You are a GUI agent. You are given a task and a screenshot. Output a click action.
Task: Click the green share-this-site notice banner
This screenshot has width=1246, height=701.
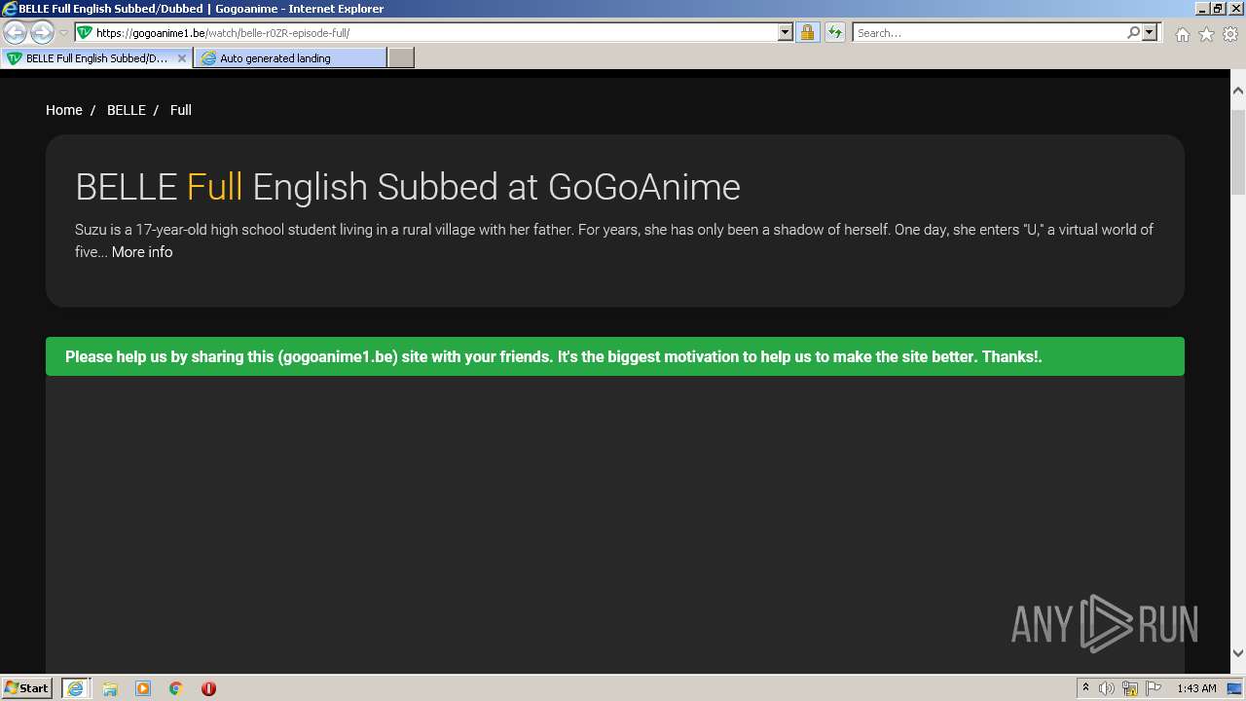click(615, 356)
